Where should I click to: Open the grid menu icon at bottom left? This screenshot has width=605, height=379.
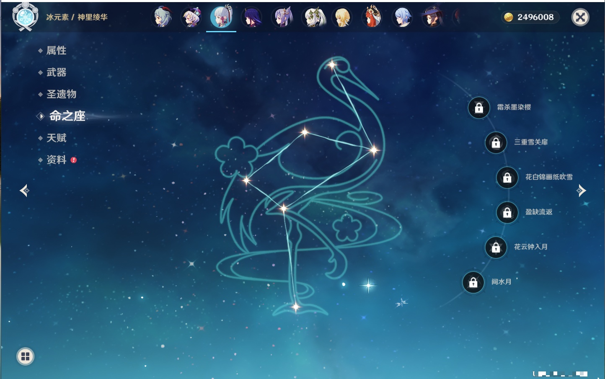click(25, 356)
